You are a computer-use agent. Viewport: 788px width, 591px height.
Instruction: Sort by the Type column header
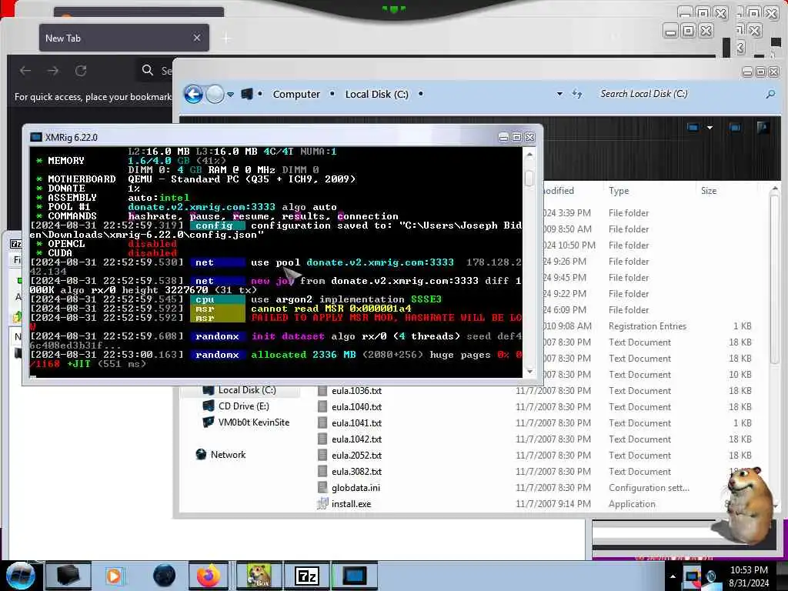(x=619, y=191)
